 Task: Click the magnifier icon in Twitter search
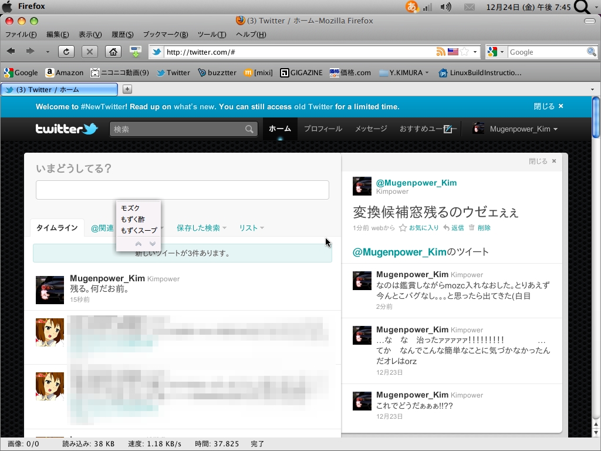point(249,129)
